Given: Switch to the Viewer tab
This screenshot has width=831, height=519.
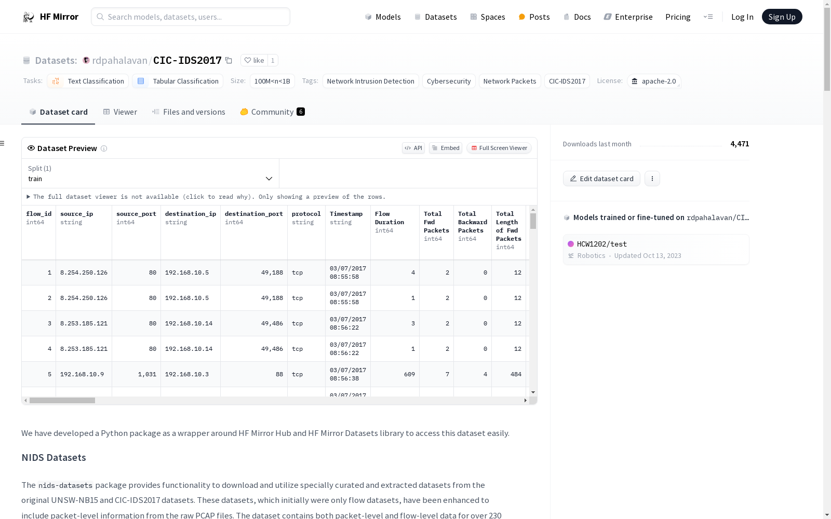Looking at the screenshot, I should click(x=120, y=112).
